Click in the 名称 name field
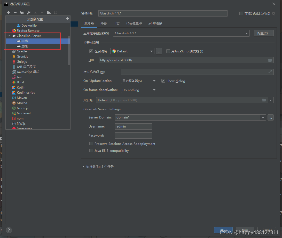This screenshot has height=238, width=282. point(163,13)
